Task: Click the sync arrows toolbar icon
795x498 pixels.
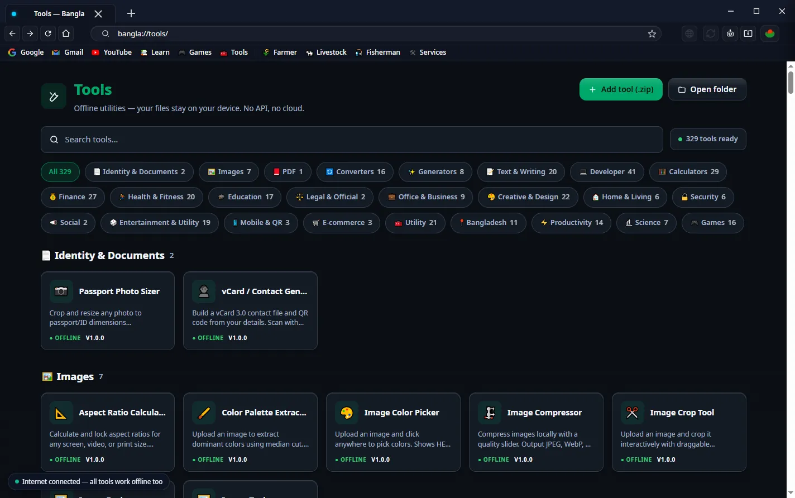Action: [710, 33]
